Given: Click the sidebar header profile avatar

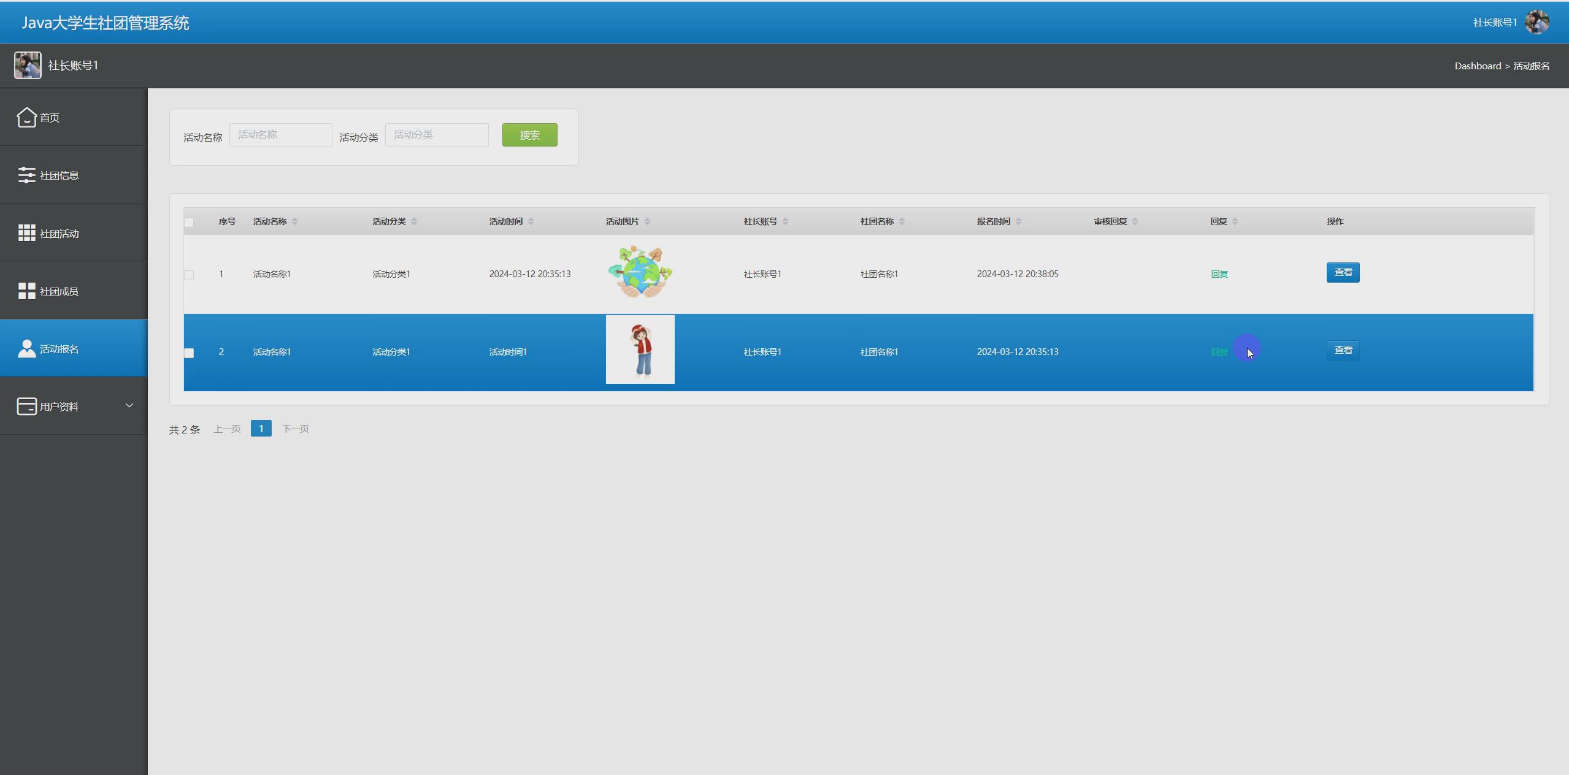Looking at the screenshot, I should 28,66.
